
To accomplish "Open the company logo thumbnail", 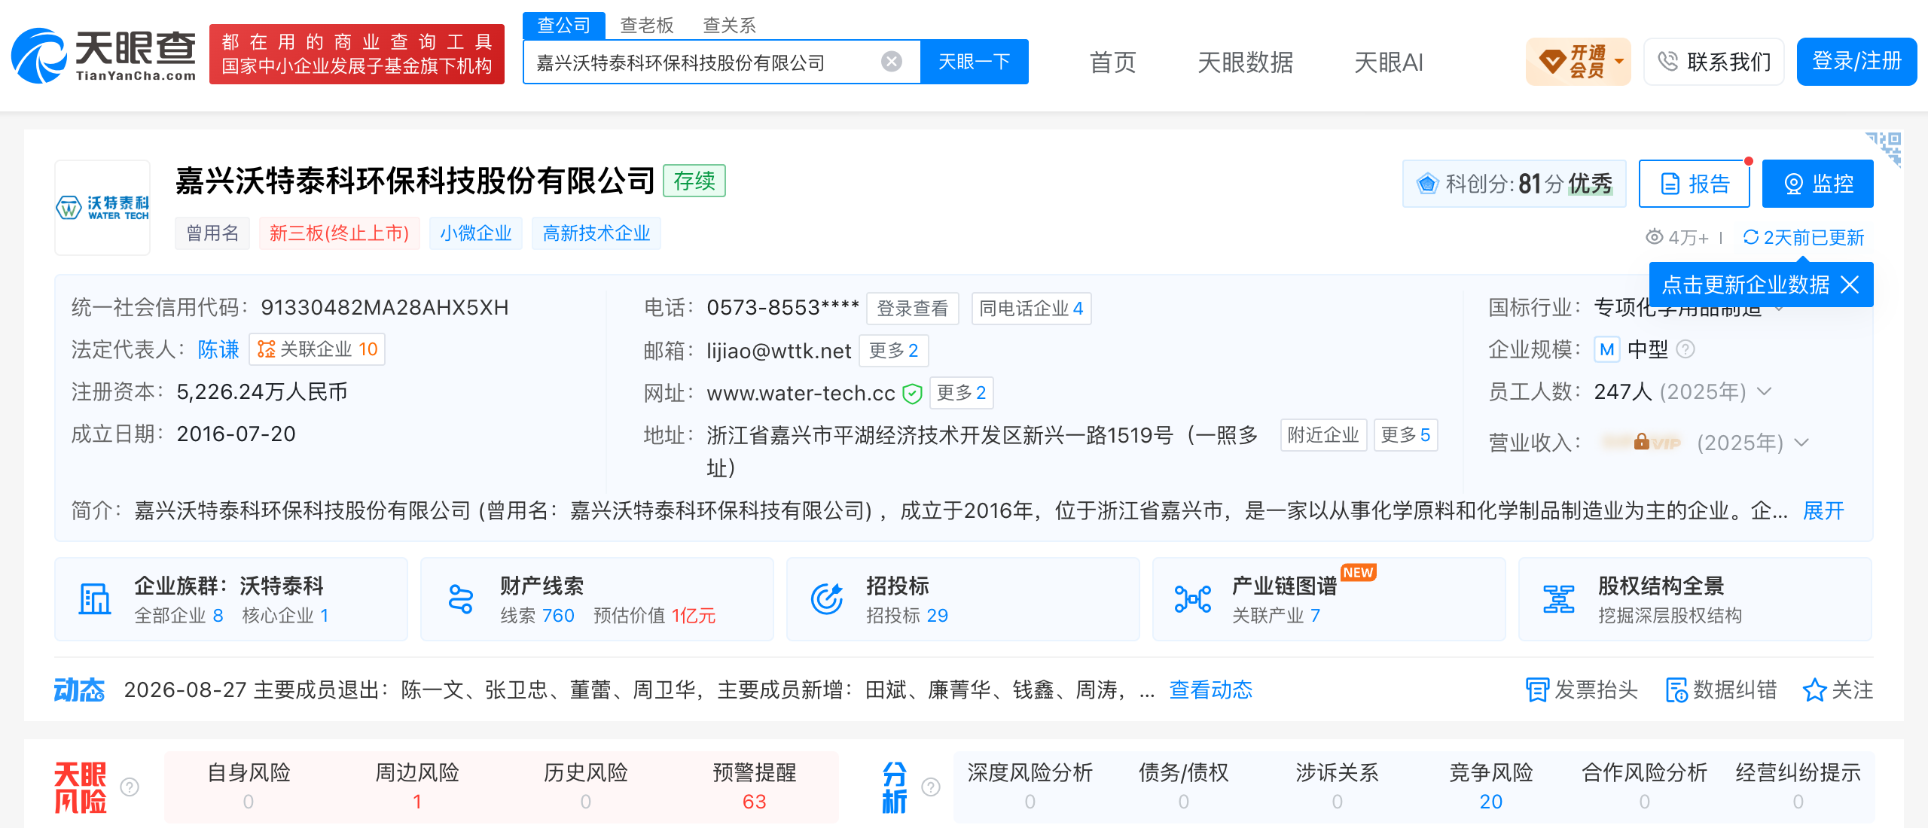I will (102, 208).
